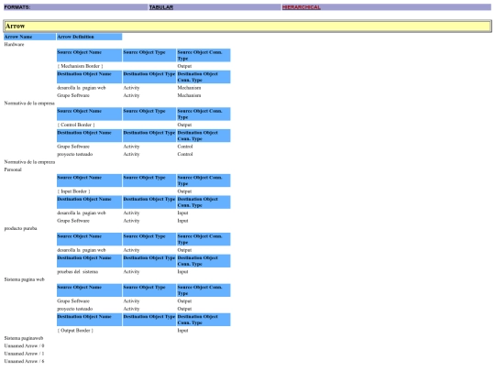495x371 pixels.
Task: Click the [ Control Border ] source entry
Action: click(x=76, y=125)
